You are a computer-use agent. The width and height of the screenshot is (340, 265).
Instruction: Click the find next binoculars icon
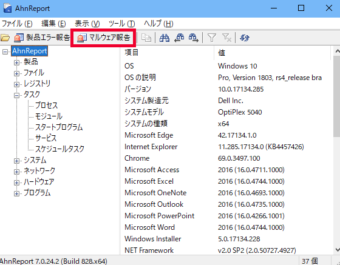(194, 38)
